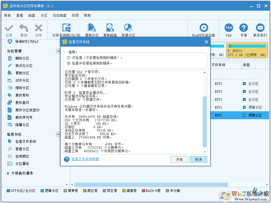Viewport: 271px width, 203px height.
Task: Click the 联系我们 mail icon
Action: [x=260, y=28]
